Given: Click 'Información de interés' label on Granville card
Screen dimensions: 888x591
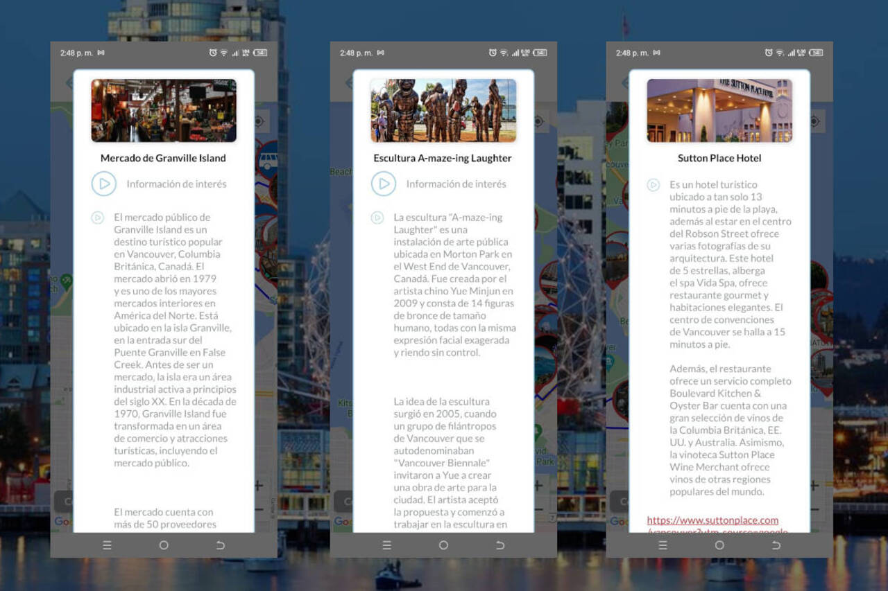Looking at the screenshot, I should coord(176,184).
